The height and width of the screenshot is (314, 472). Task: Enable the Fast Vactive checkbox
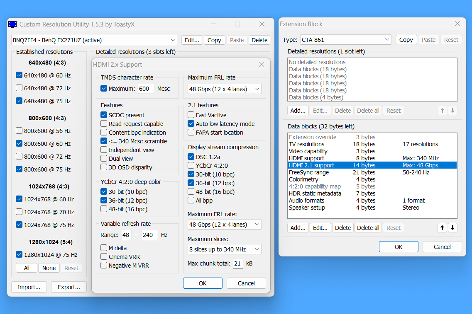pyautogui.click(x=191, y=115)
